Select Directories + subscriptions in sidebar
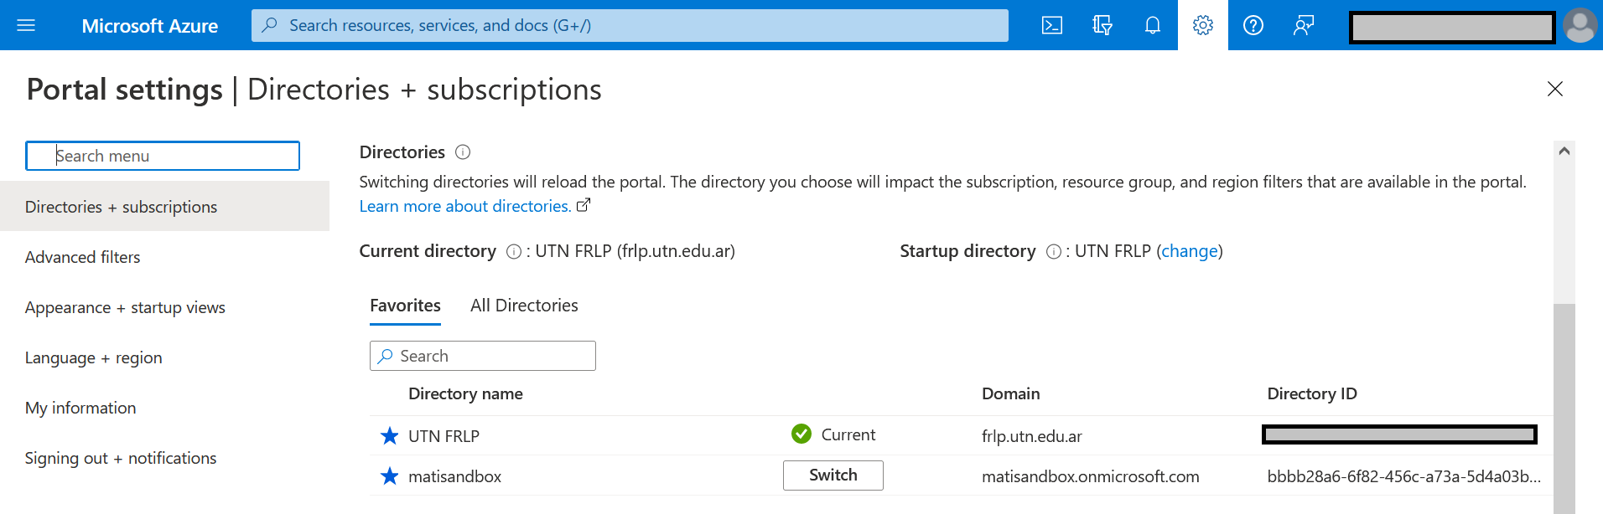1603x514 pixels. [x=164, y=207]
